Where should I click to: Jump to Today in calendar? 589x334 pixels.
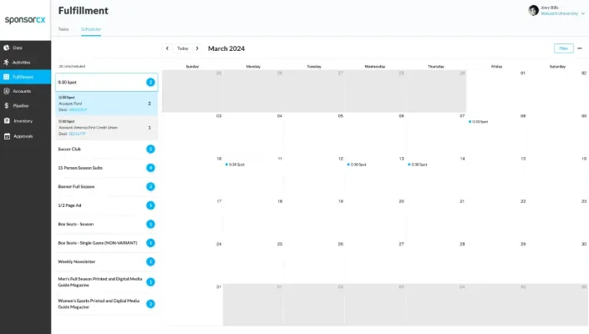tap(183, 48)
